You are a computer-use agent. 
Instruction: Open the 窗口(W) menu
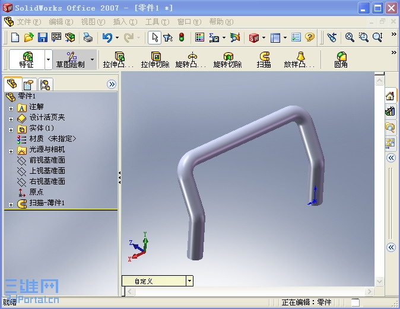click(x=189, y=22)
